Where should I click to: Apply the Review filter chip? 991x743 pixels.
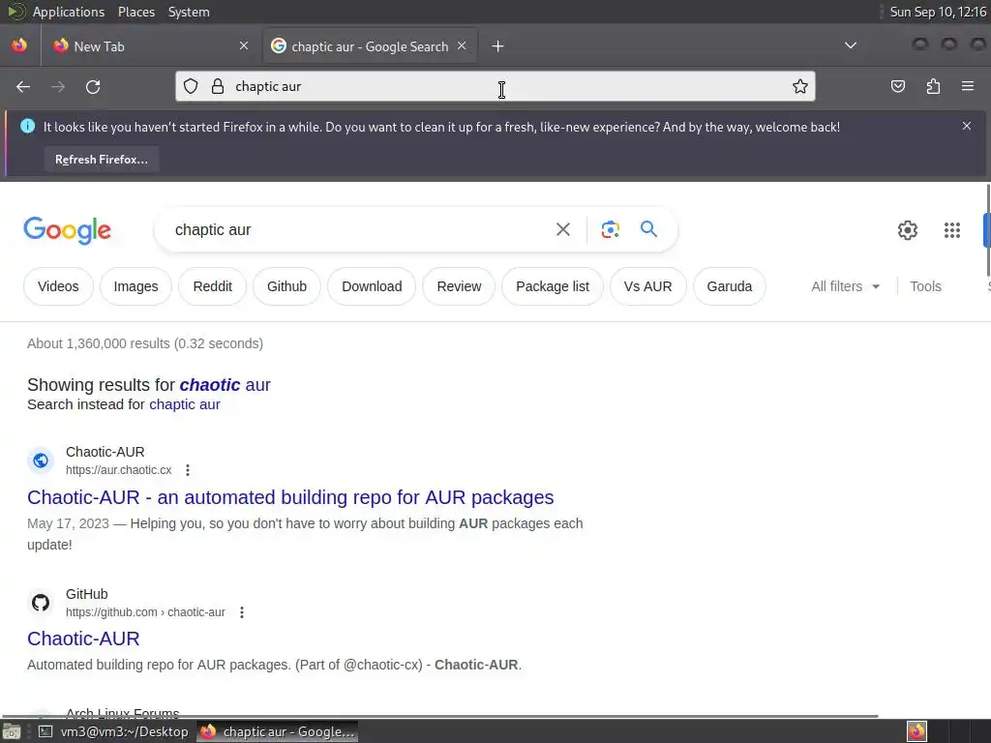pos(459,286)
